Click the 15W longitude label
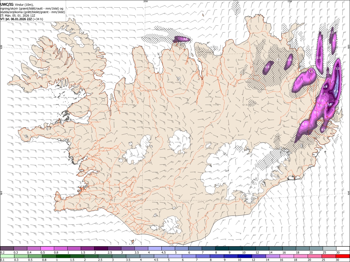This screenshot has width=350, height=262. tap(290, 1)
